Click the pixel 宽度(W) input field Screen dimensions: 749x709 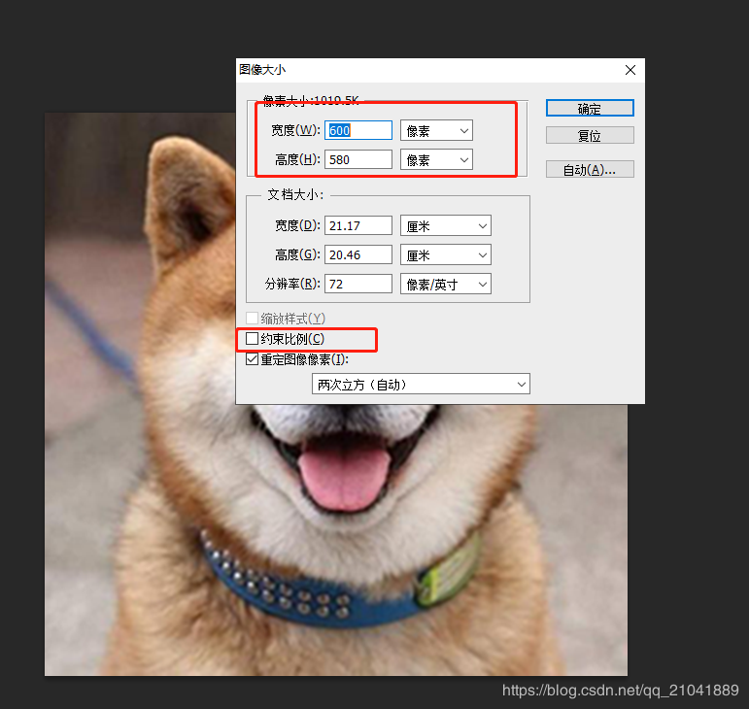(358, 130)
